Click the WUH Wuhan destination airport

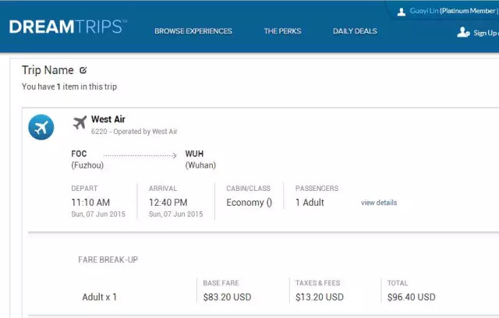[200, 159]
